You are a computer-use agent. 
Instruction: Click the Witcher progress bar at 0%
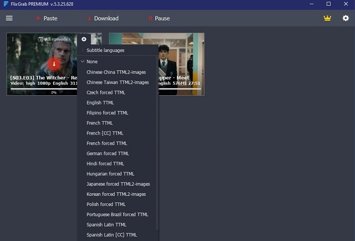pos(43,89)
